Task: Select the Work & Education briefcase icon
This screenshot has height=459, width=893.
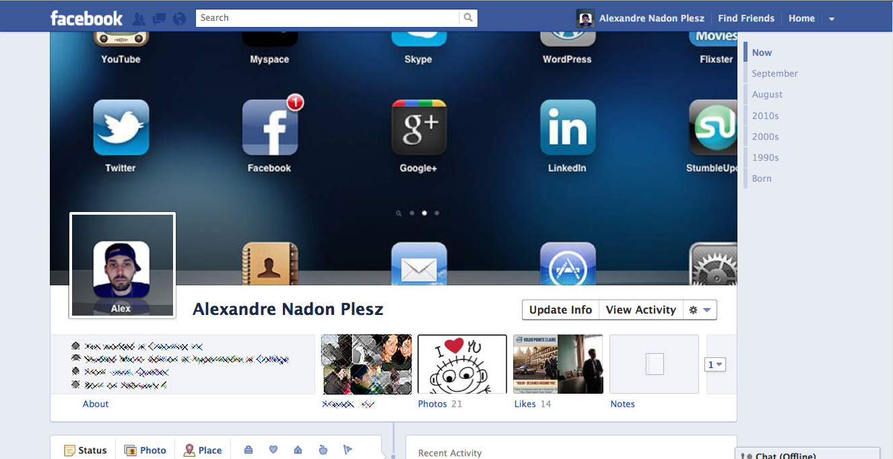Action: [249, 449]
